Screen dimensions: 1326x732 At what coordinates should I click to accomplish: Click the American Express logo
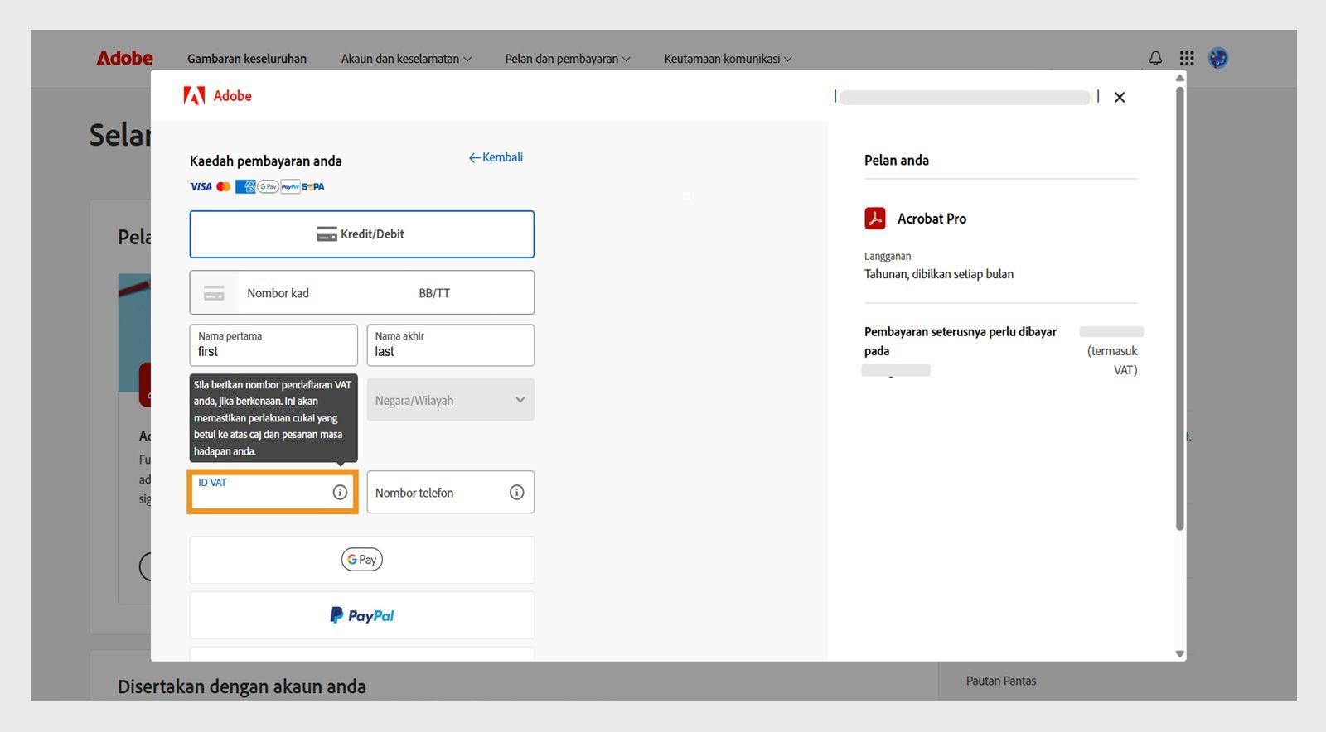click(245, 186)
